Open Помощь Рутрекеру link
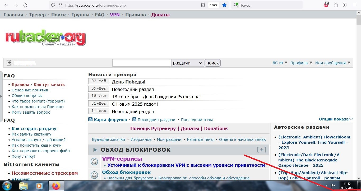The height and width of the screenshot is (191, 361). (x=153, y=128)
